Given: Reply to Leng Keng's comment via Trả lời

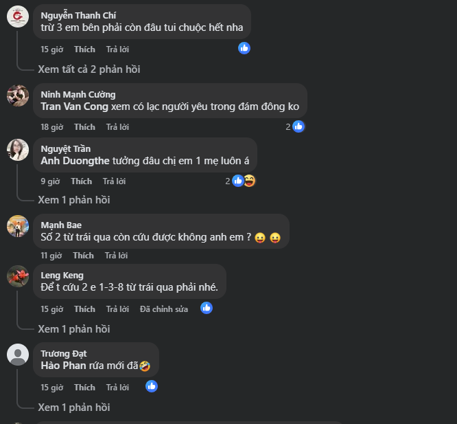Looking at the screenshot, I should click(117, 309).
